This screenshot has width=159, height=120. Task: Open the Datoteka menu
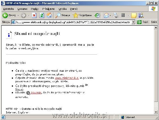coord(9,9)
